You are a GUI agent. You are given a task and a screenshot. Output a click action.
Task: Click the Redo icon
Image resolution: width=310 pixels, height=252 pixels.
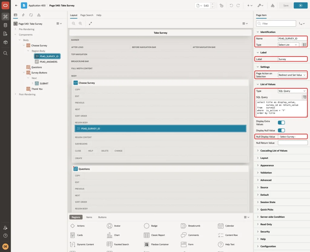tap(238, 5)
